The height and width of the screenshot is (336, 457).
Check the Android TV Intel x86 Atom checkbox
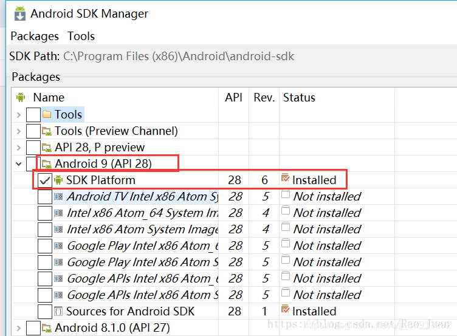click(45, 197)
